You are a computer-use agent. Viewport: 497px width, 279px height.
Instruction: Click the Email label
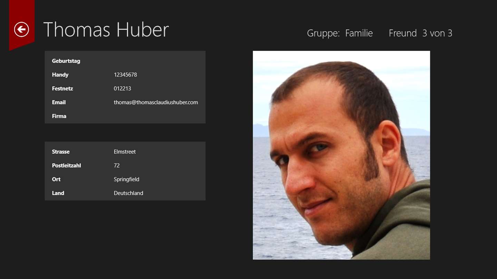tap(59, 102)
